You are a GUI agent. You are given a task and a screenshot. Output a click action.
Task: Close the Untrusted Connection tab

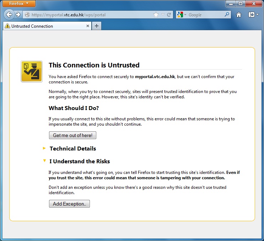pyautogui.click(x=88, y=26)
